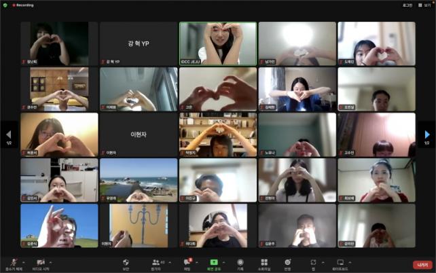Click the green Share Screen (화면 공유) icon

[215, 261]
